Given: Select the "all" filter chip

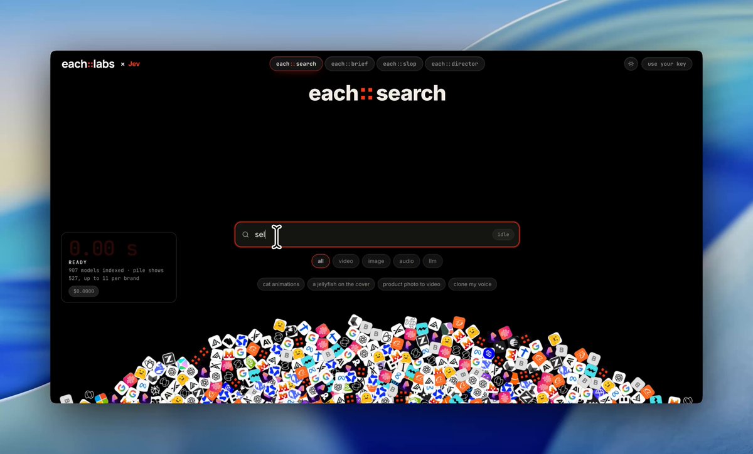Looking at the screenshot, I should (x=321, y=261).
